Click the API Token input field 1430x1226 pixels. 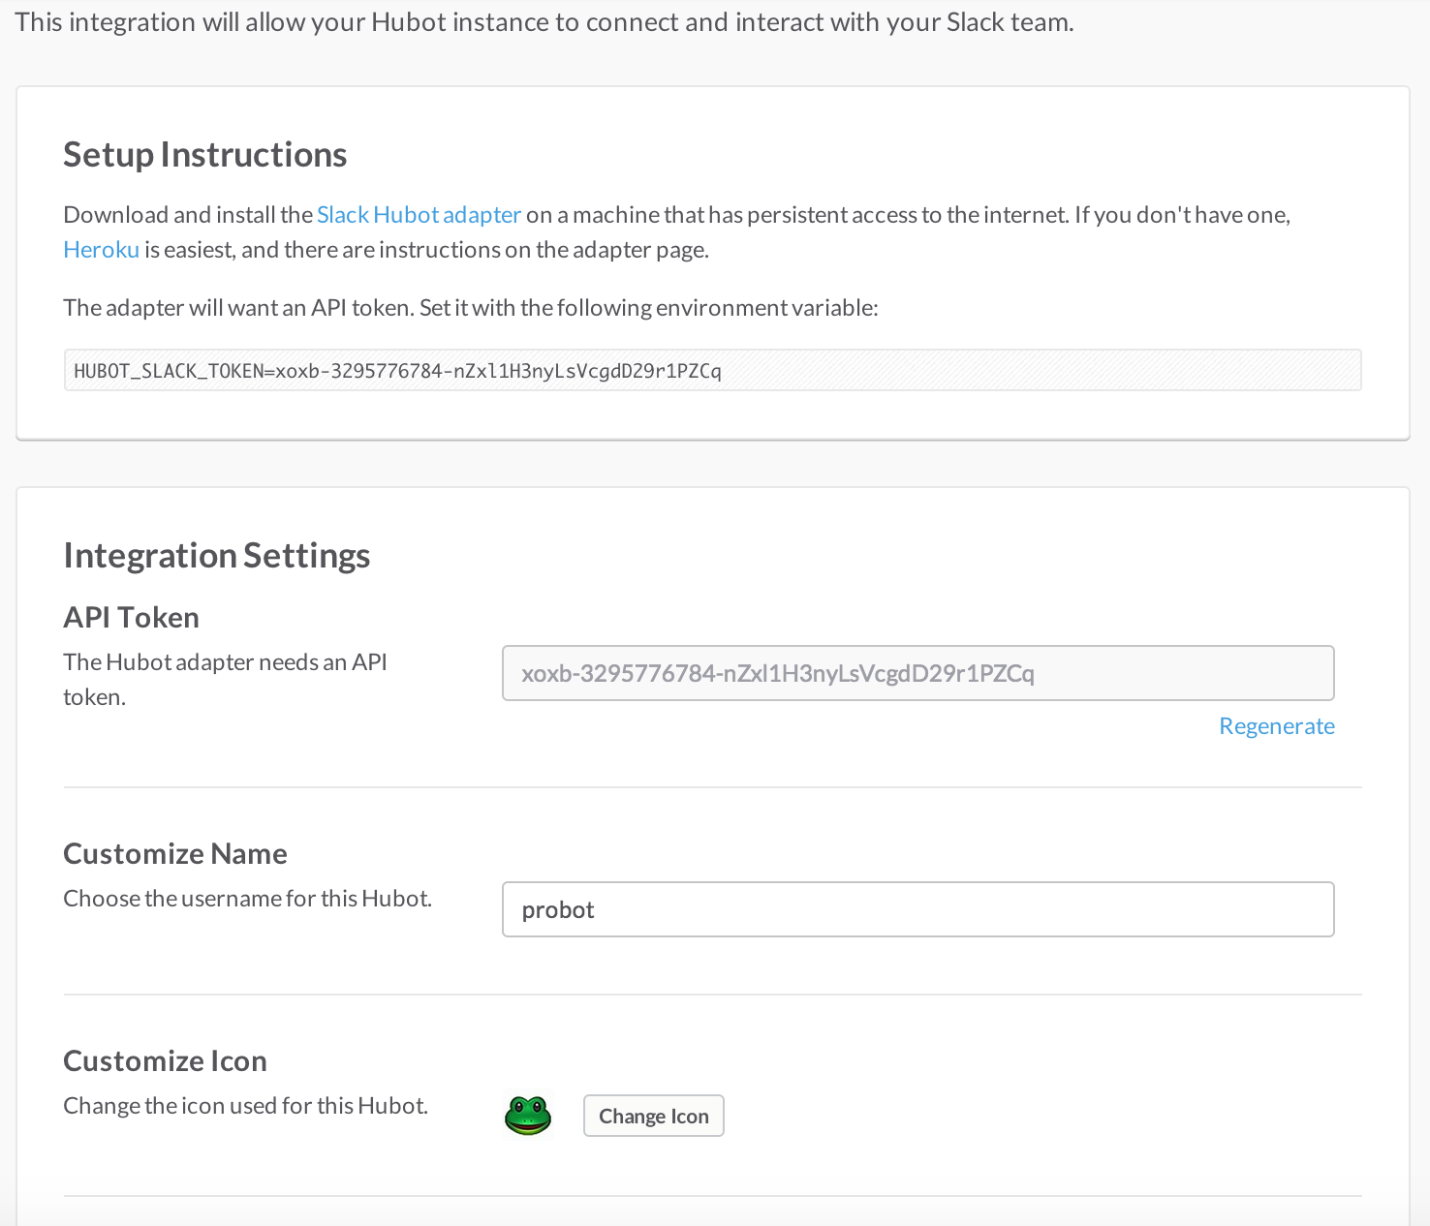tap(917, 673)
